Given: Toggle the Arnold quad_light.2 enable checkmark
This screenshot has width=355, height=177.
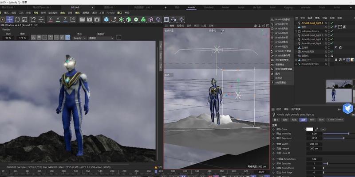Looking at the screenshot, I should pos(331,35).
